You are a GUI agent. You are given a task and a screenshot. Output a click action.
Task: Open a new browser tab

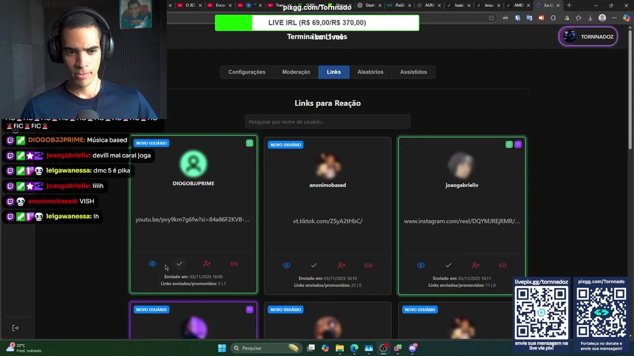(569, 5)
